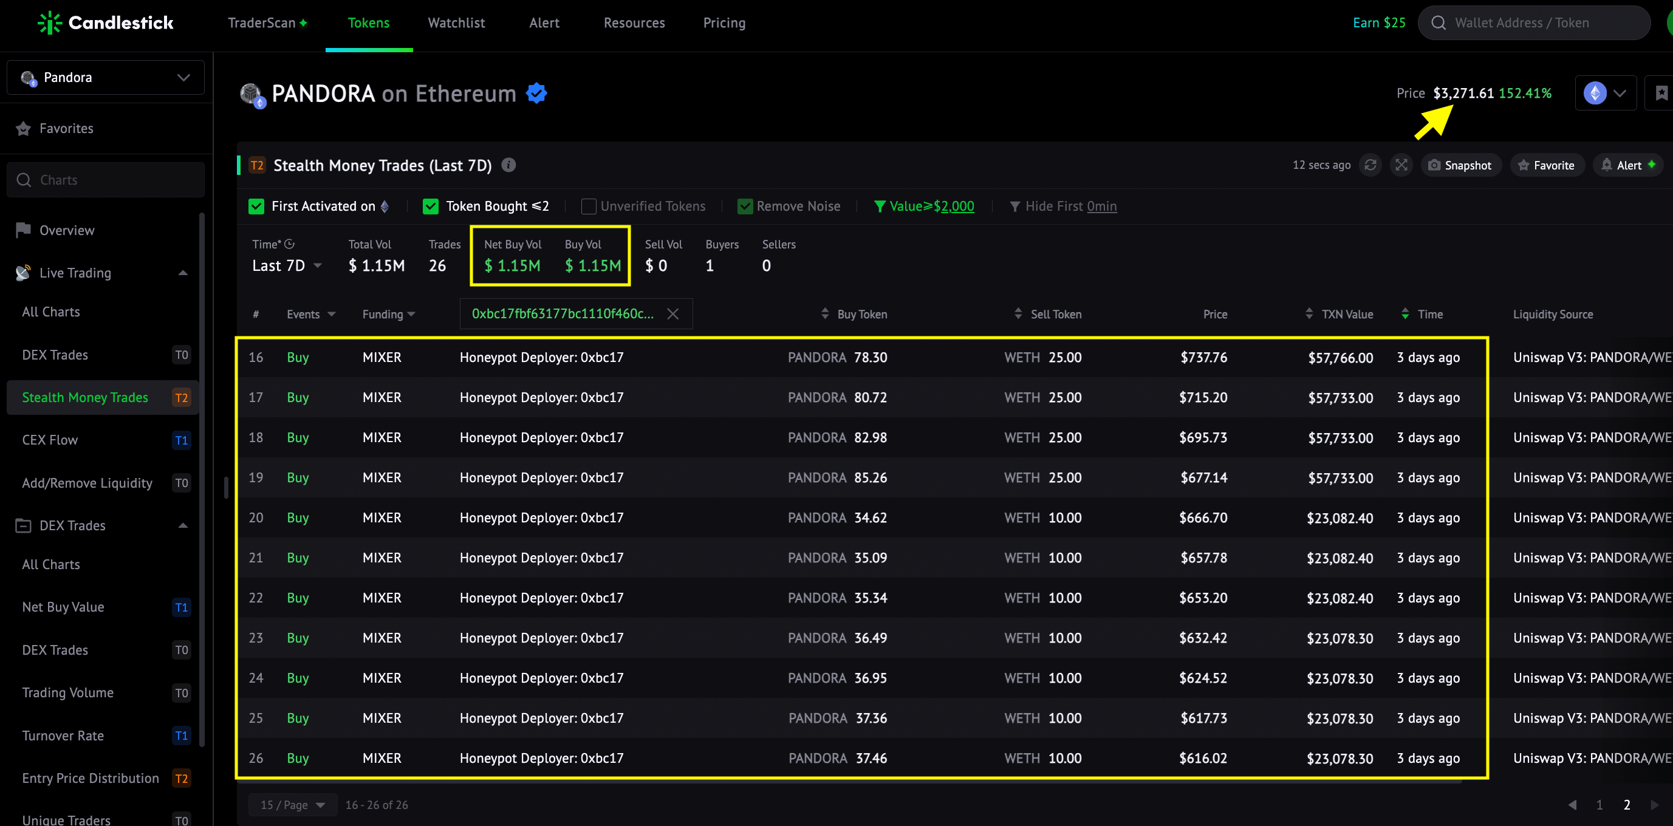1673x826 pixels.
Task: Open the 15 / Page dropdown
Action: (293, 805)
